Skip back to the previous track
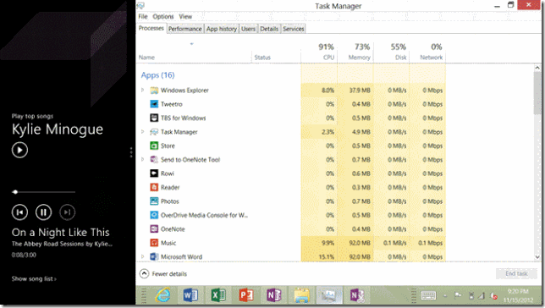 point(19,212)
